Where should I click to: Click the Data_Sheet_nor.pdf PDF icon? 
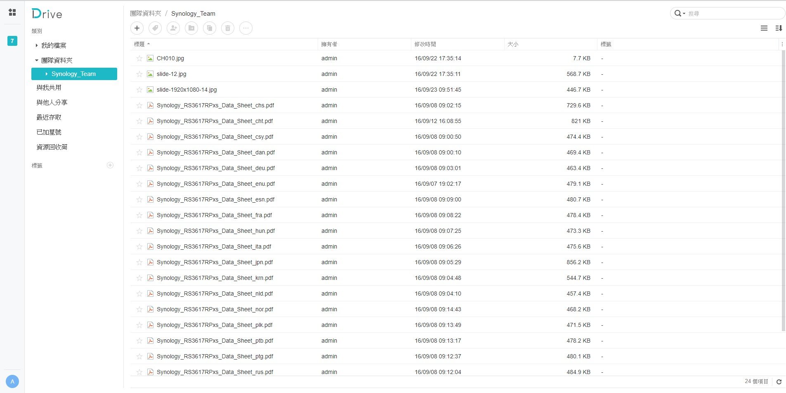[x=150, y=309]
